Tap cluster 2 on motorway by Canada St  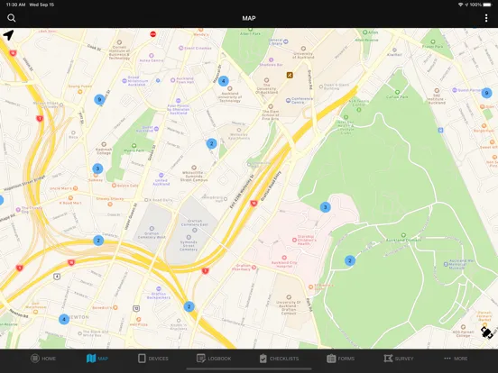coord(98,241)
